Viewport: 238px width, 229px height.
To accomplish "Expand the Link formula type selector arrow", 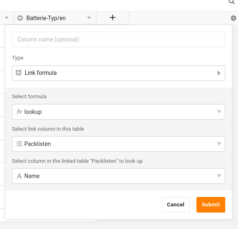I will coord(219,73).
